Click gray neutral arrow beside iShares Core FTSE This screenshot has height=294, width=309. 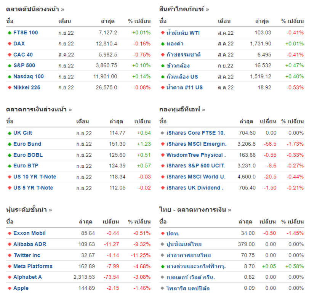163,133
